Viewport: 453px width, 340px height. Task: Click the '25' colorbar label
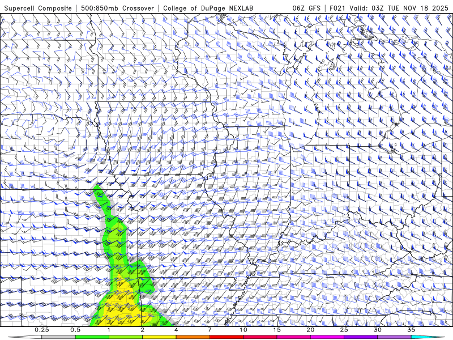click(x=344, y=330)
